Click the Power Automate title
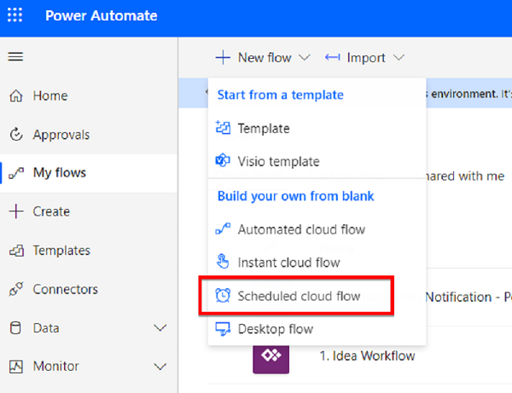 102,15
